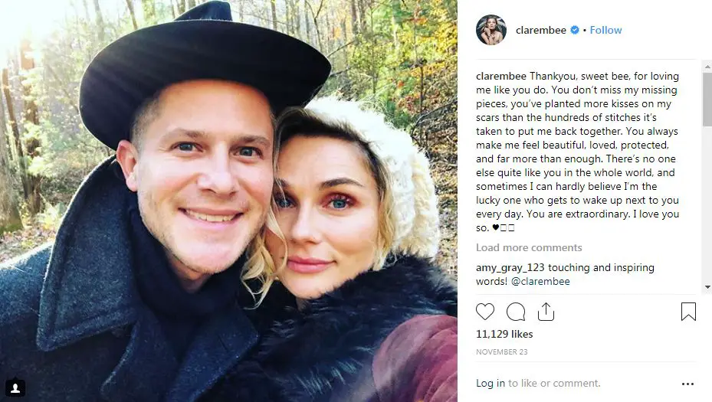View the 11,129 likes list

click(x=504, y=334)
